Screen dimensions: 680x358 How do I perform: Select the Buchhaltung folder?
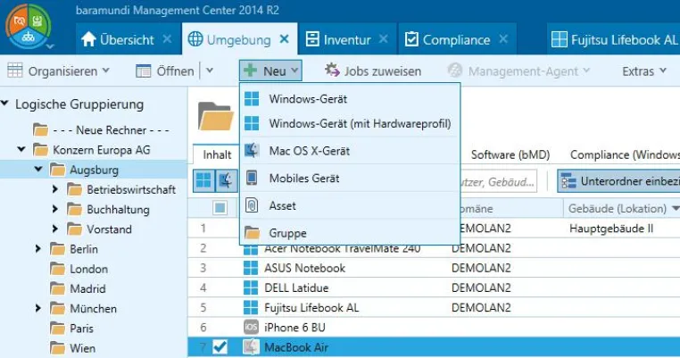pyautogui.click(x=108, y=210)
